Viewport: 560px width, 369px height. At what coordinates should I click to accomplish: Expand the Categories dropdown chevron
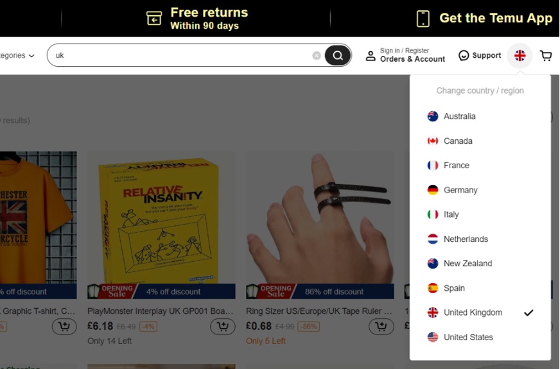tap(31, 56)
